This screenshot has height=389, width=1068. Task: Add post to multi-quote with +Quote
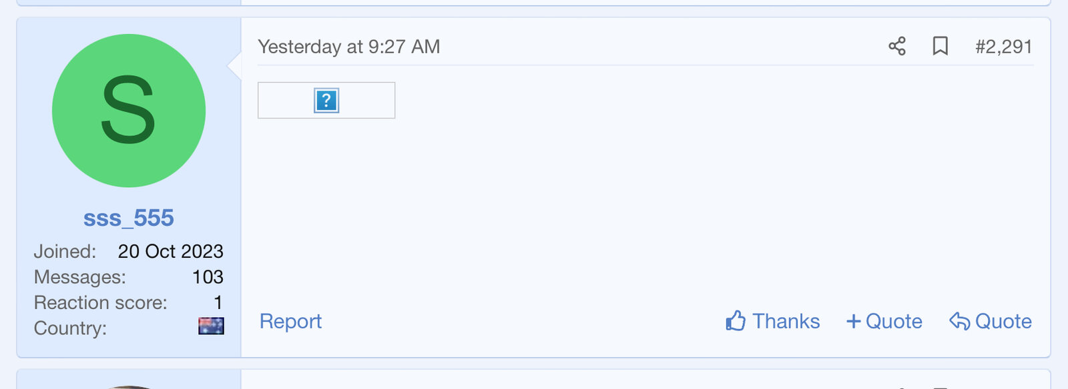tap(884, 321)
